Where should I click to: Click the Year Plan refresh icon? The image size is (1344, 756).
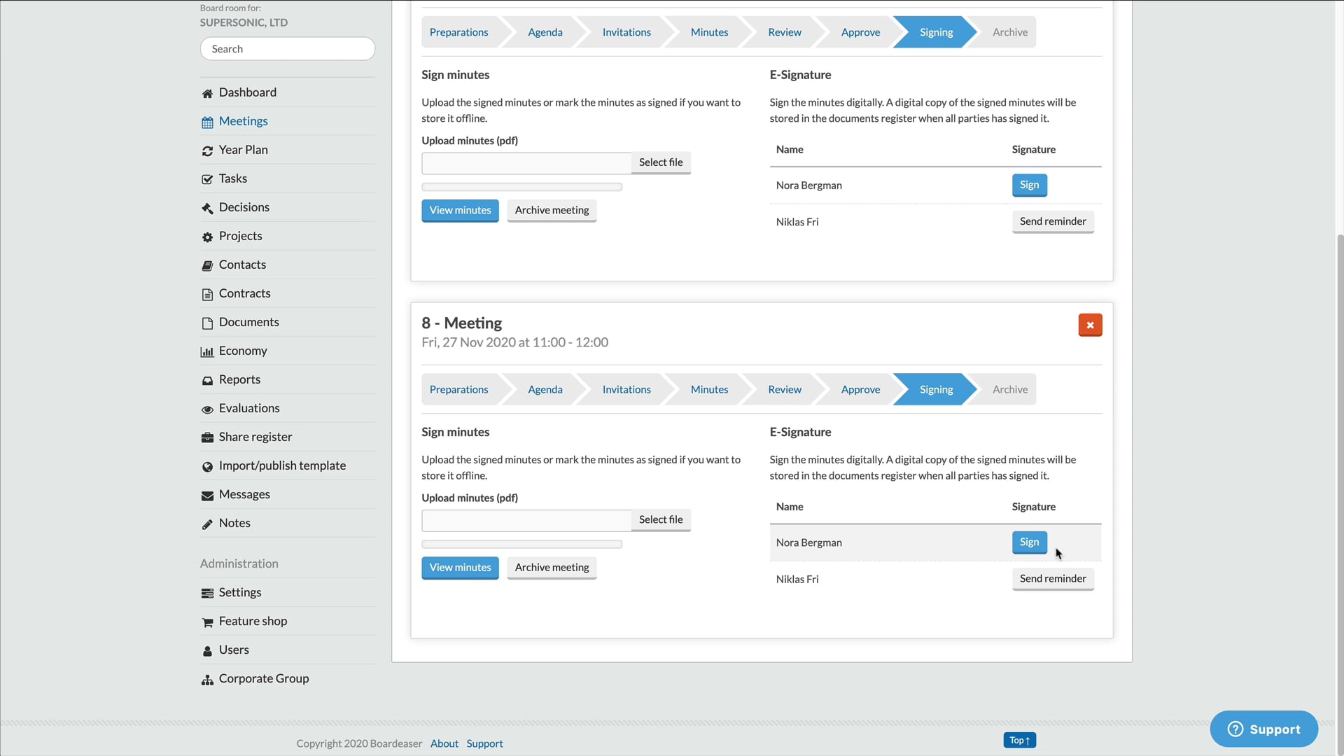pyautogui.click(x=207, y=150)
